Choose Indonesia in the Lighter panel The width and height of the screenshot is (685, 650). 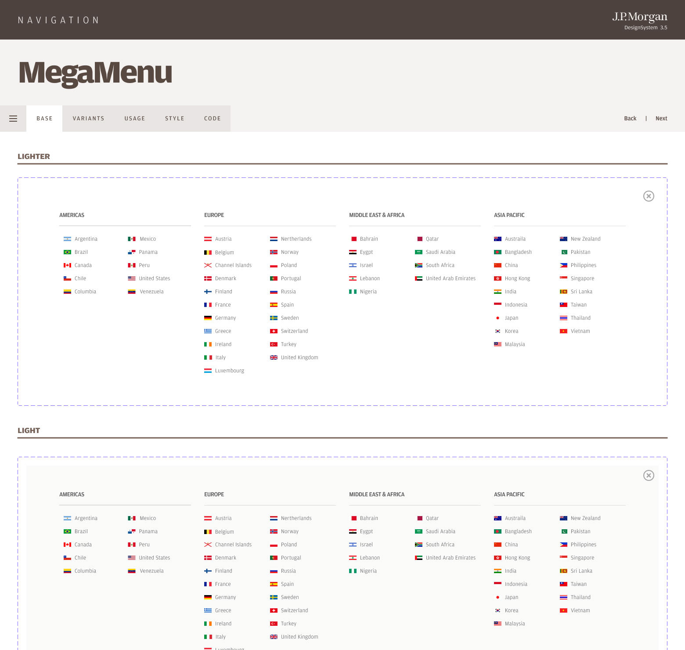point(516,305)
